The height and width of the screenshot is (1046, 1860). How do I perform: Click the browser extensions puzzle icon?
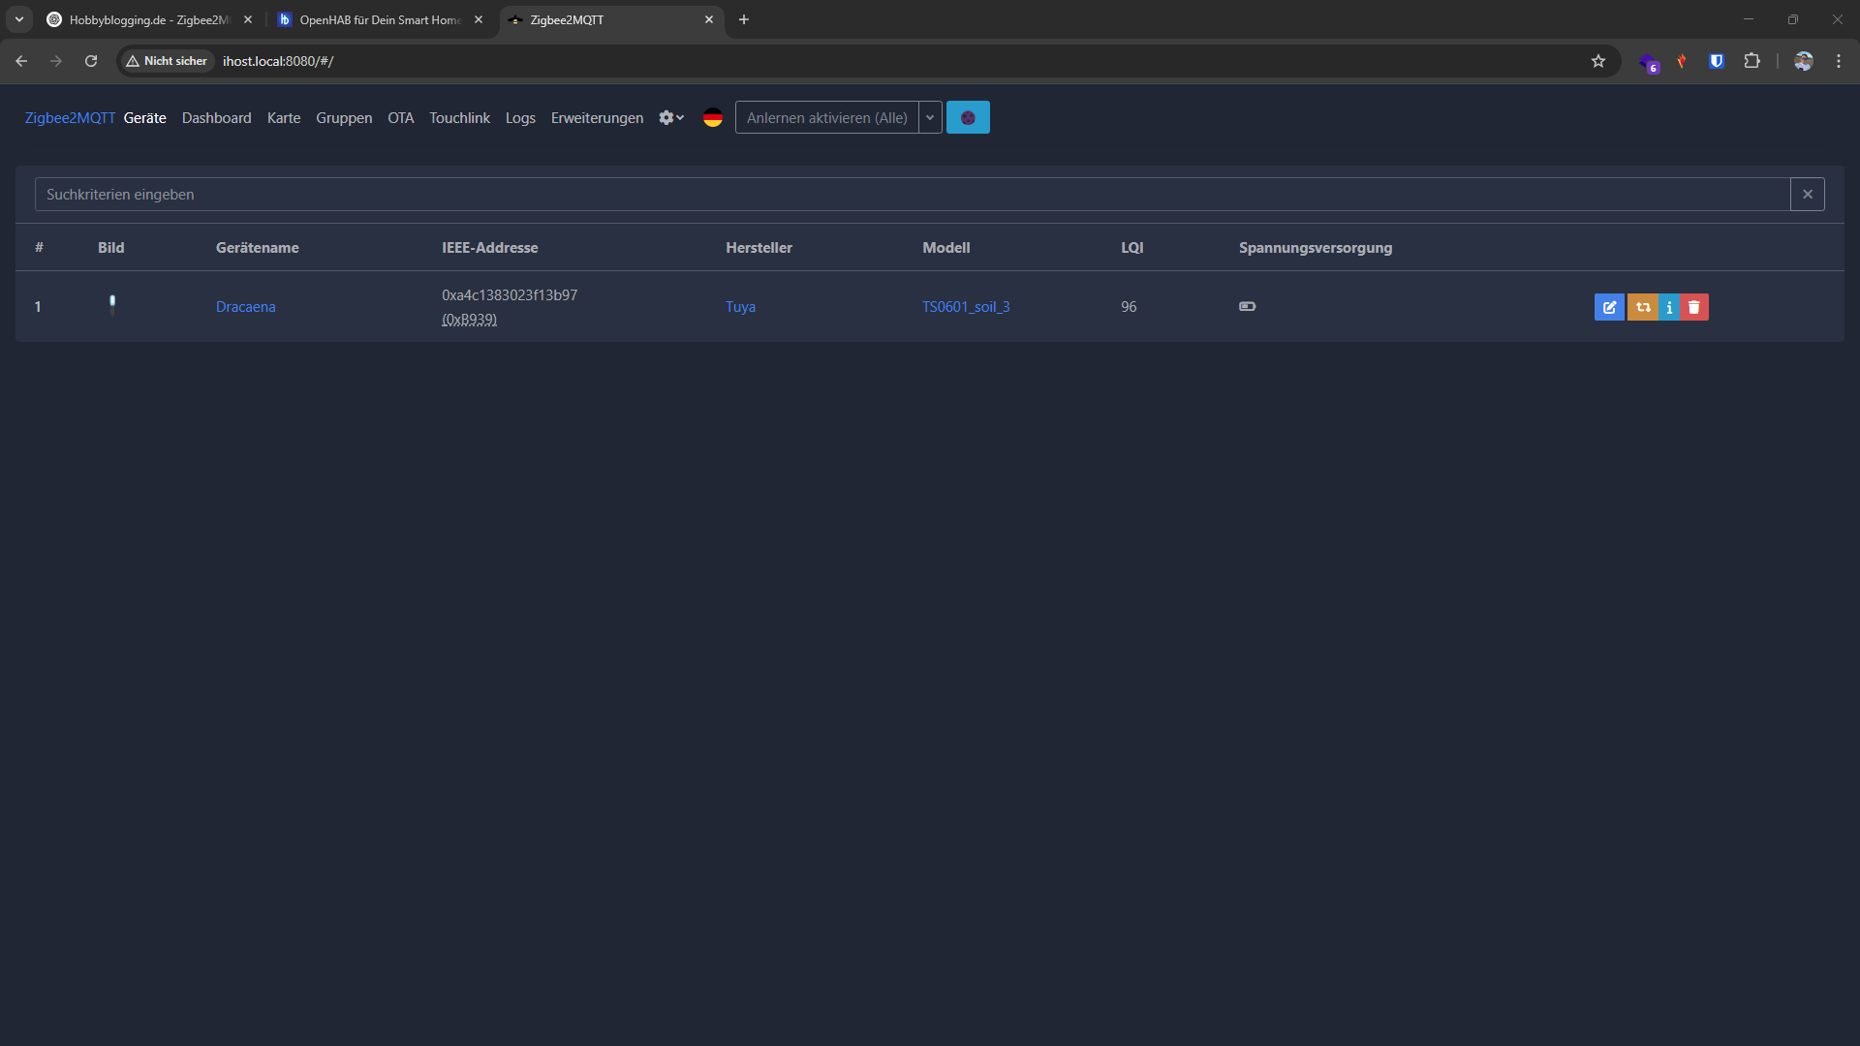pyautogui.click(x=1752, y=60)
